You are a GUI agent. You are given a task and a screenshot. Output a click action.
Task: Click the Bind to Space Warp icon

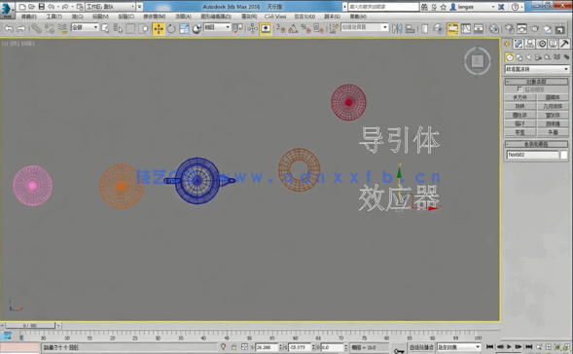pyautogui.click(x=62, y=29)
